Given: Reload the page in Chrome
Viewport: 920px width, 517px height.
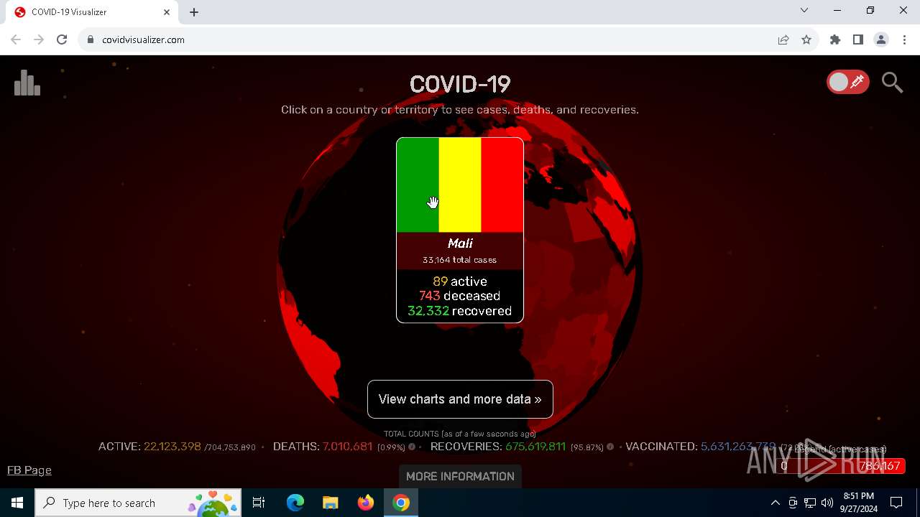Looking at the screenshot, I should [62, 39].
